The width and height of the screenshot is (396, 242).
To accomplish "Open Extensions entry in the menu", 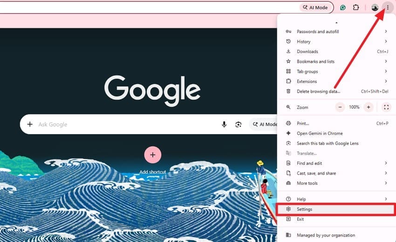I will [x=337, y=81].
